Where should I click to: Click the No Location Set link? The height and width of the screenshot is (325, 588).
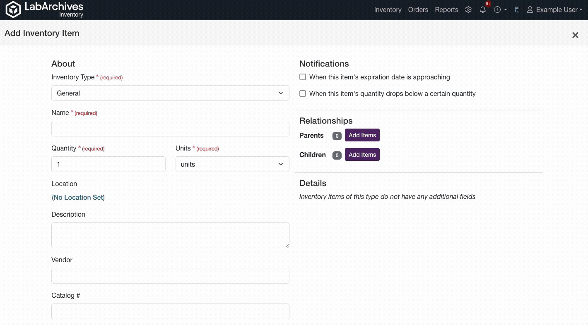pos(78,198)
